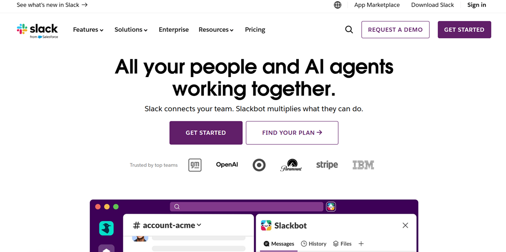Expand the Solutions dropdown menu
This screenshot has width=506, height=252.
tap(131, 29)
